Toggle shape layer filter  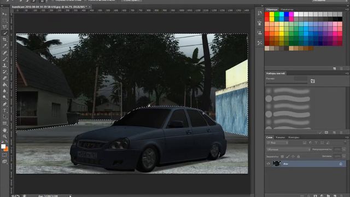pyautogui.click(x=322, y=142)
